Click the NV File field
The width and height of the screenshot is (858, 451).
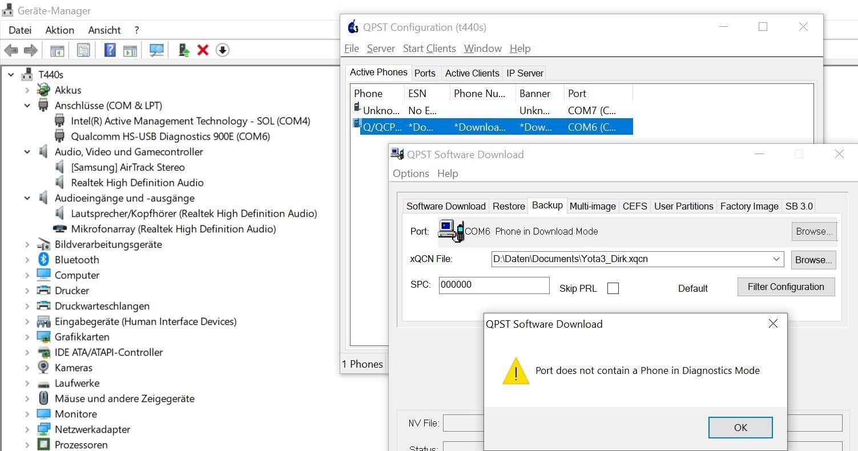tap(463, 423)
